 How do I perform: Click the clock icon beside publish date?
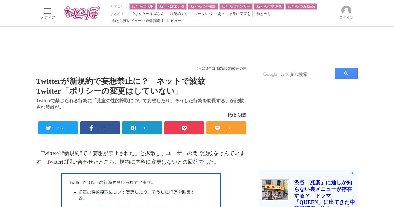(x=199, y=69)
